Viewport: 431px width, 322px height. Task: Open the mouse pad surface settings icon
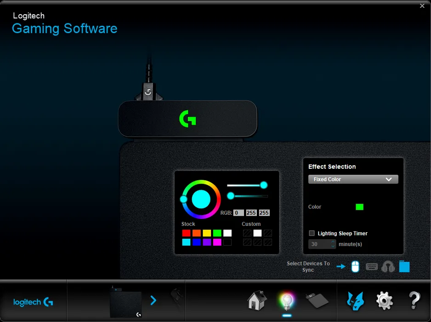coord(316,300)
